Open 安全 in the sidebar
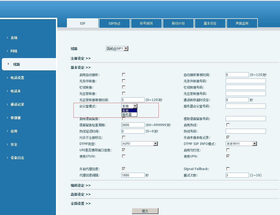This screenshot has width=280, height=215. tap(14, 144)
